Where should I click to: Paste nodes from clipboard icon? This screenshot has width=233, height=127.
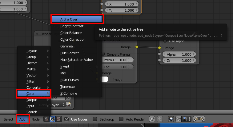[202, 119]
